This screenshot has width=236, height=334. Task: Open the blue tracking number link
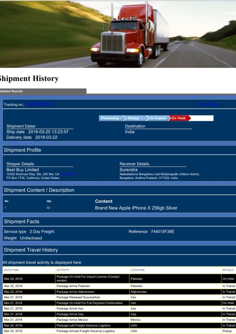40,104
